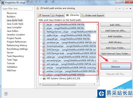This screenshot has width=133, height=98.
Task: Click the forward navigation arrow icon
Action: [x=123, y=8]
